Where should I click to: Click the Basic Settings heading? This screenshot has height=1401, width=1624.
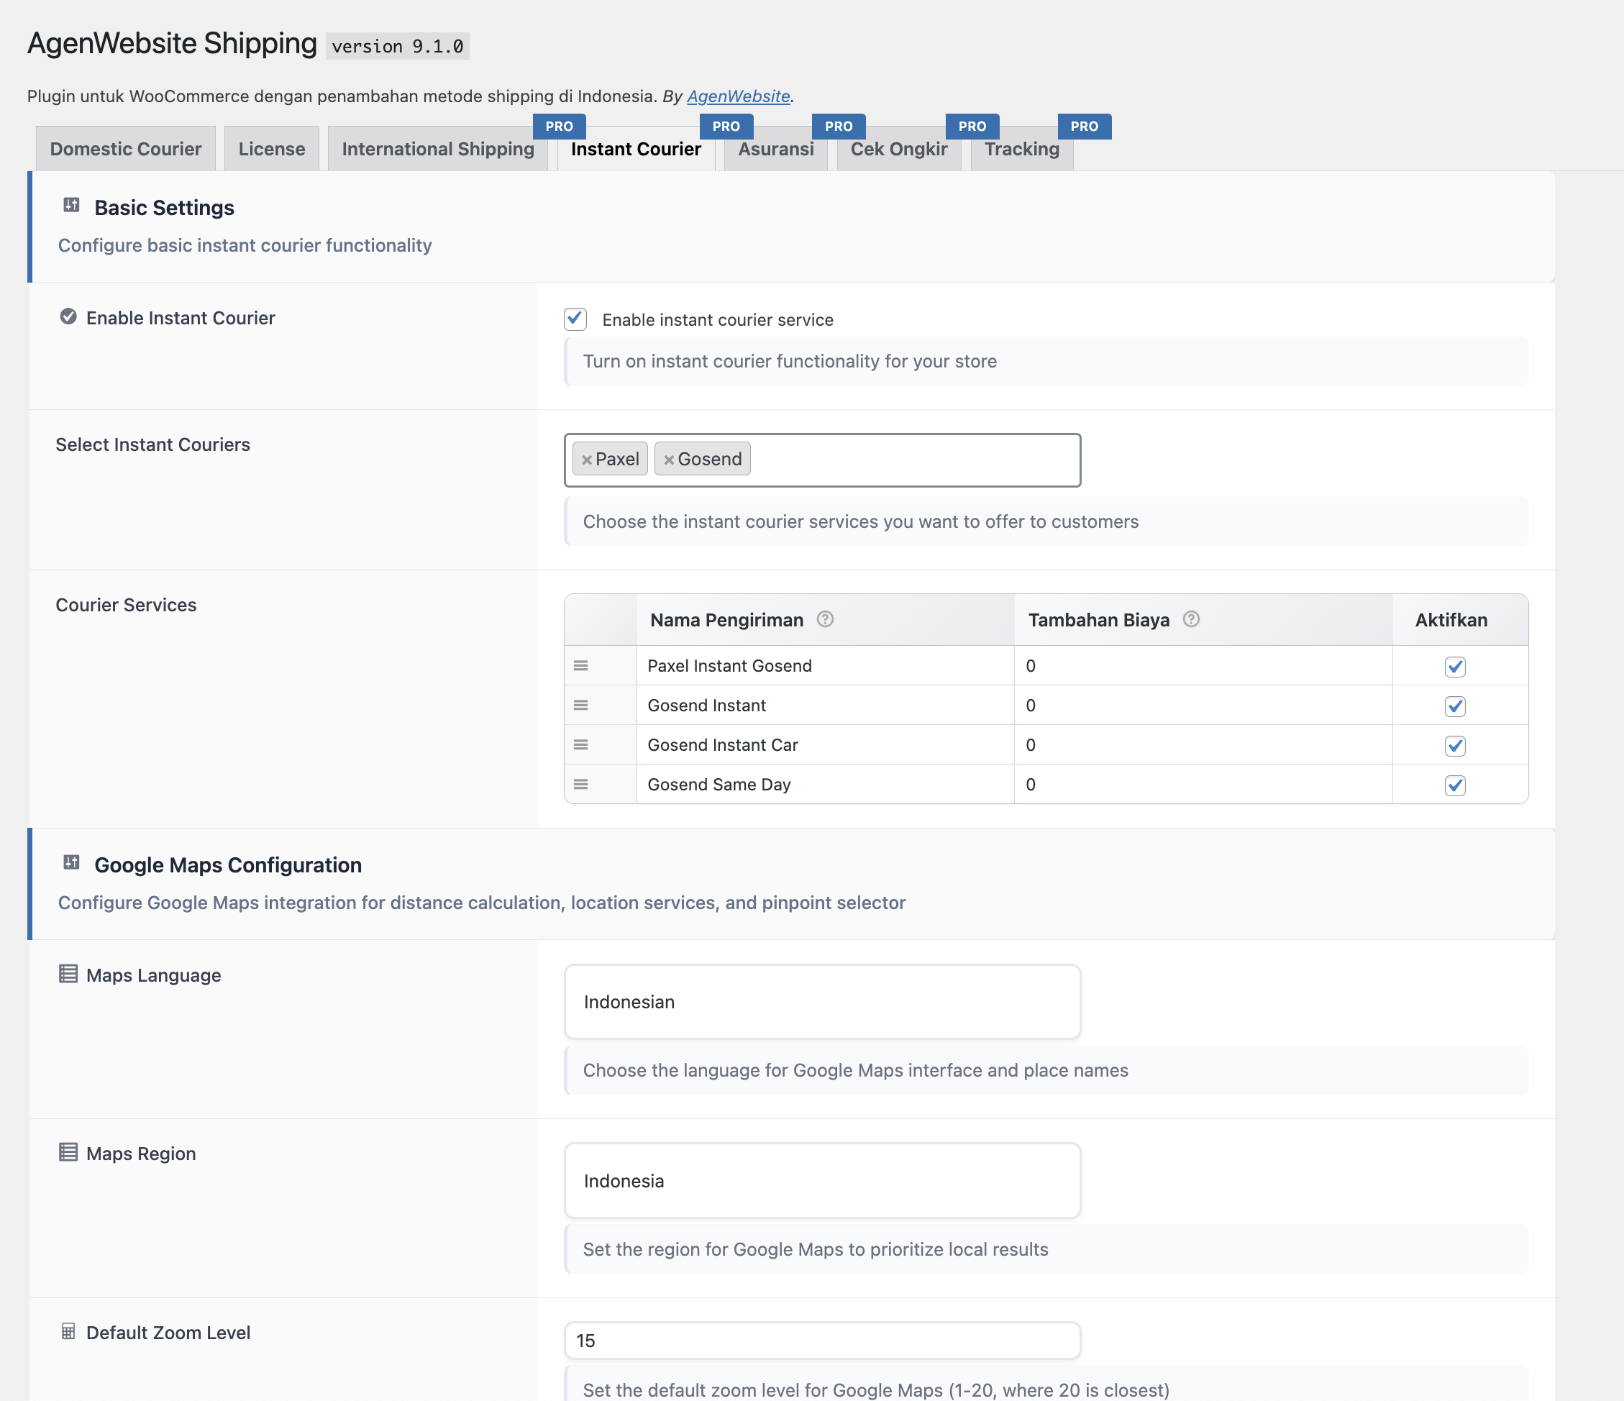tap(164, 208)
